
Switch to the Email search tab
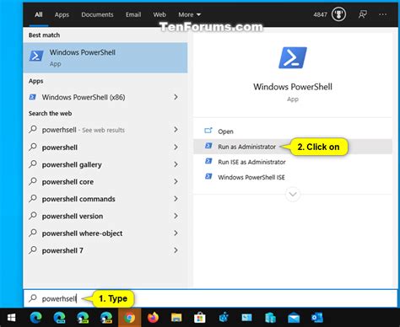[x=133, y=14]
